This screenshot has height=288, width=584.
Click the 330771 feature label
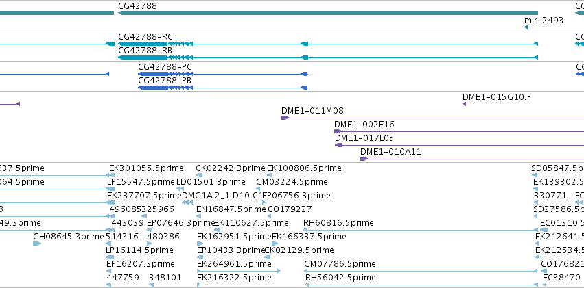coord(550,196)
